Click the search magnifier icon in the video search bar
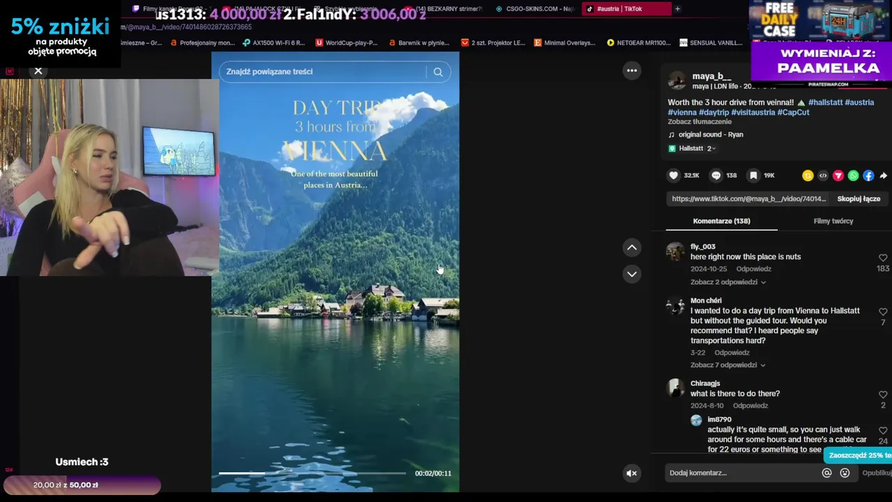Screen dimensions: 892x502 (x=438, y=72)
